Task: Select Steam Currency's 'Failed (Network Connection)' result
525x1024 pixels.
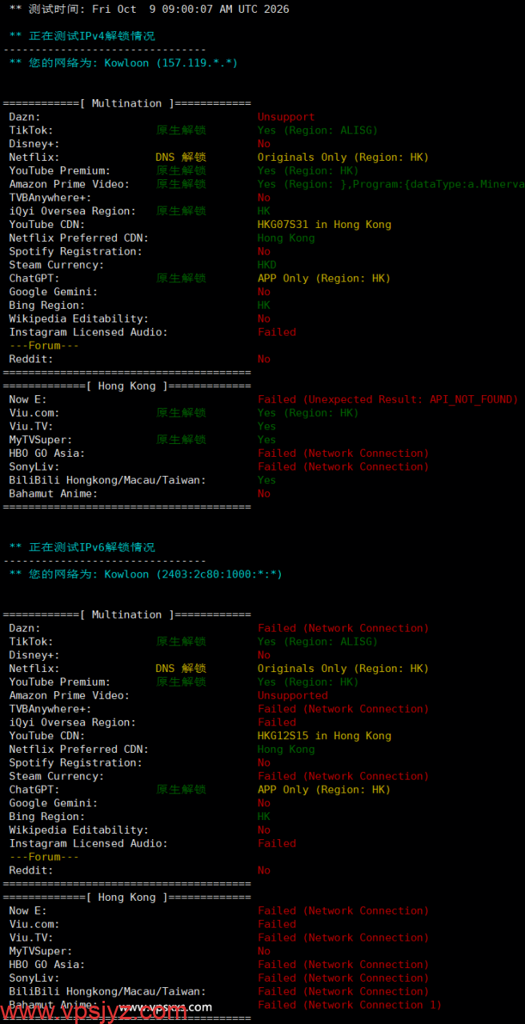Action: click(343, 776)
